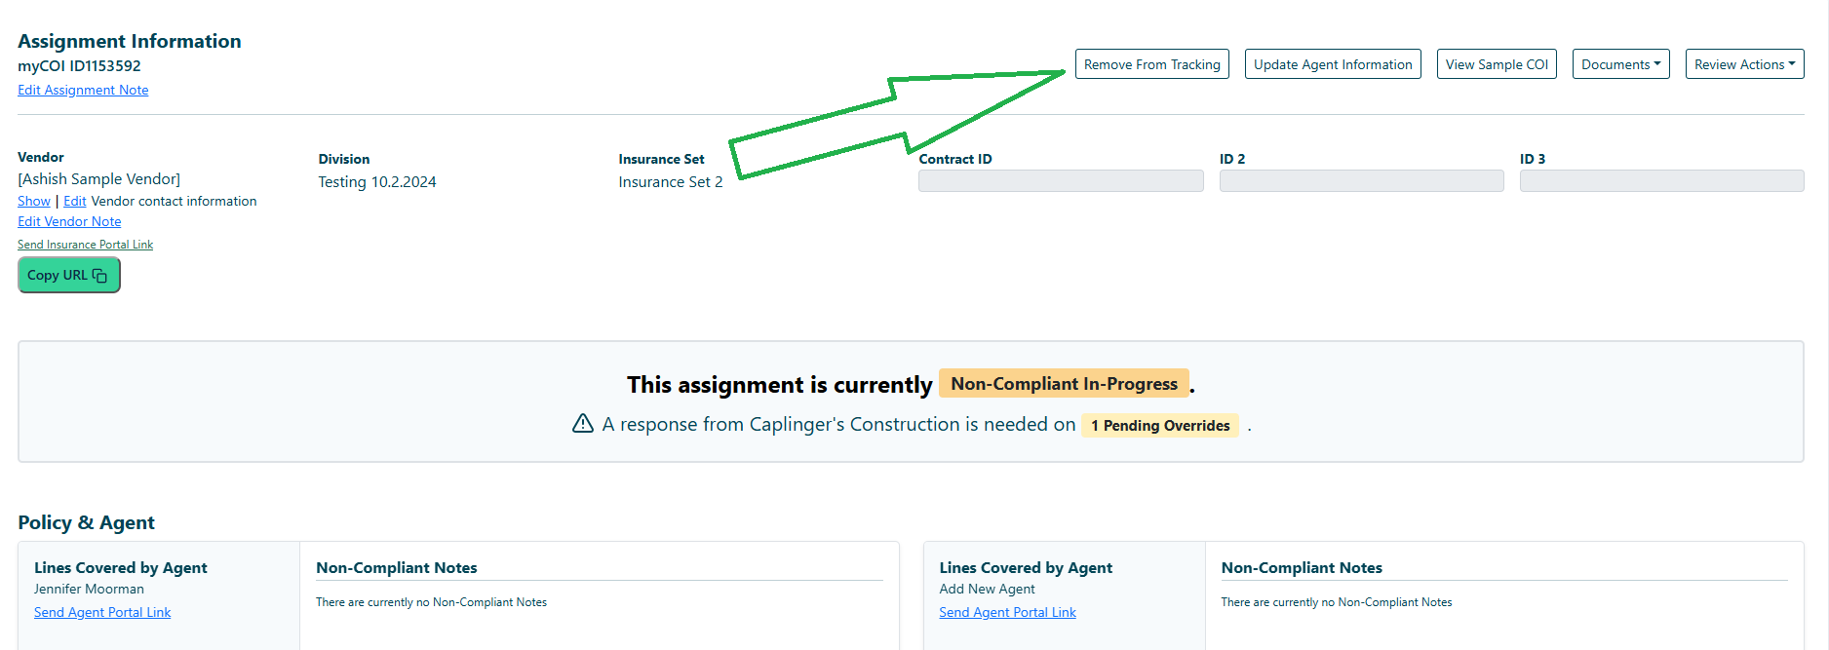This screenshot has width=1829, height=650.
Task: Click the warning triangle icon
Action: pos(583,423)
